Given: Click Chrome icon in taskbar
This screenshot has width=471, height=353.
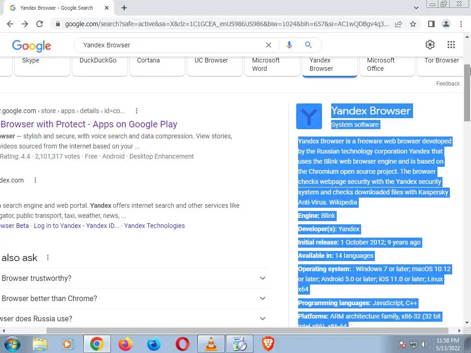Looking at the screenshot, I should pyautogui.click(x=97, y=344).
